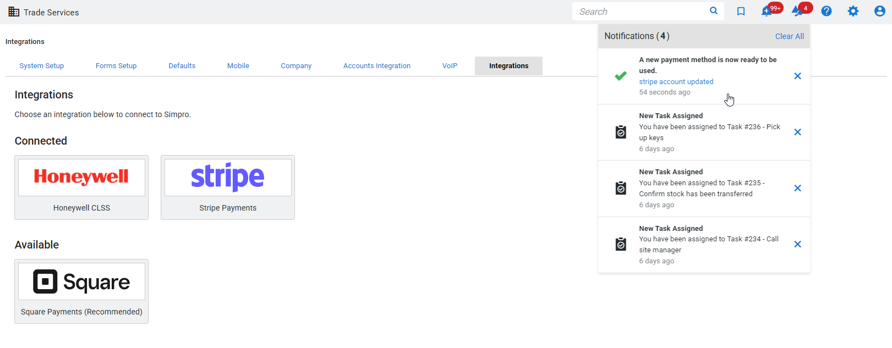Image resolution: width=892 pixels, height=348 pixels.
Task: Clear All notifications
Action: point(790,36)
